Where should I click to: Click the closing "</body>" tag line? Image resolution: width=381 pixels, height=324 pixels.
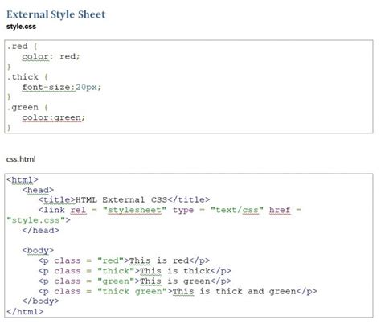pos(41,301)
